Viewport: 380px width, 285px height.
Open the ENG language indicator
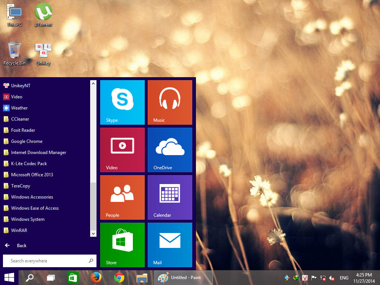(x=344, y=278)
